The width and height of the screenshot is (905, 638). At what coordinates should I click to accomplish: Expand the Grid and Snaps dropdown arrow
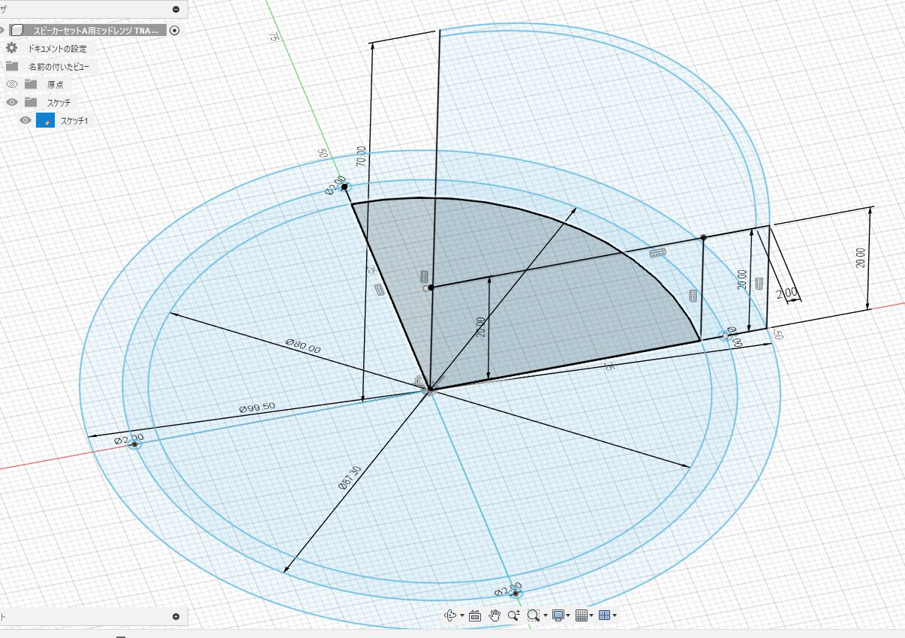tap(591, 616)
